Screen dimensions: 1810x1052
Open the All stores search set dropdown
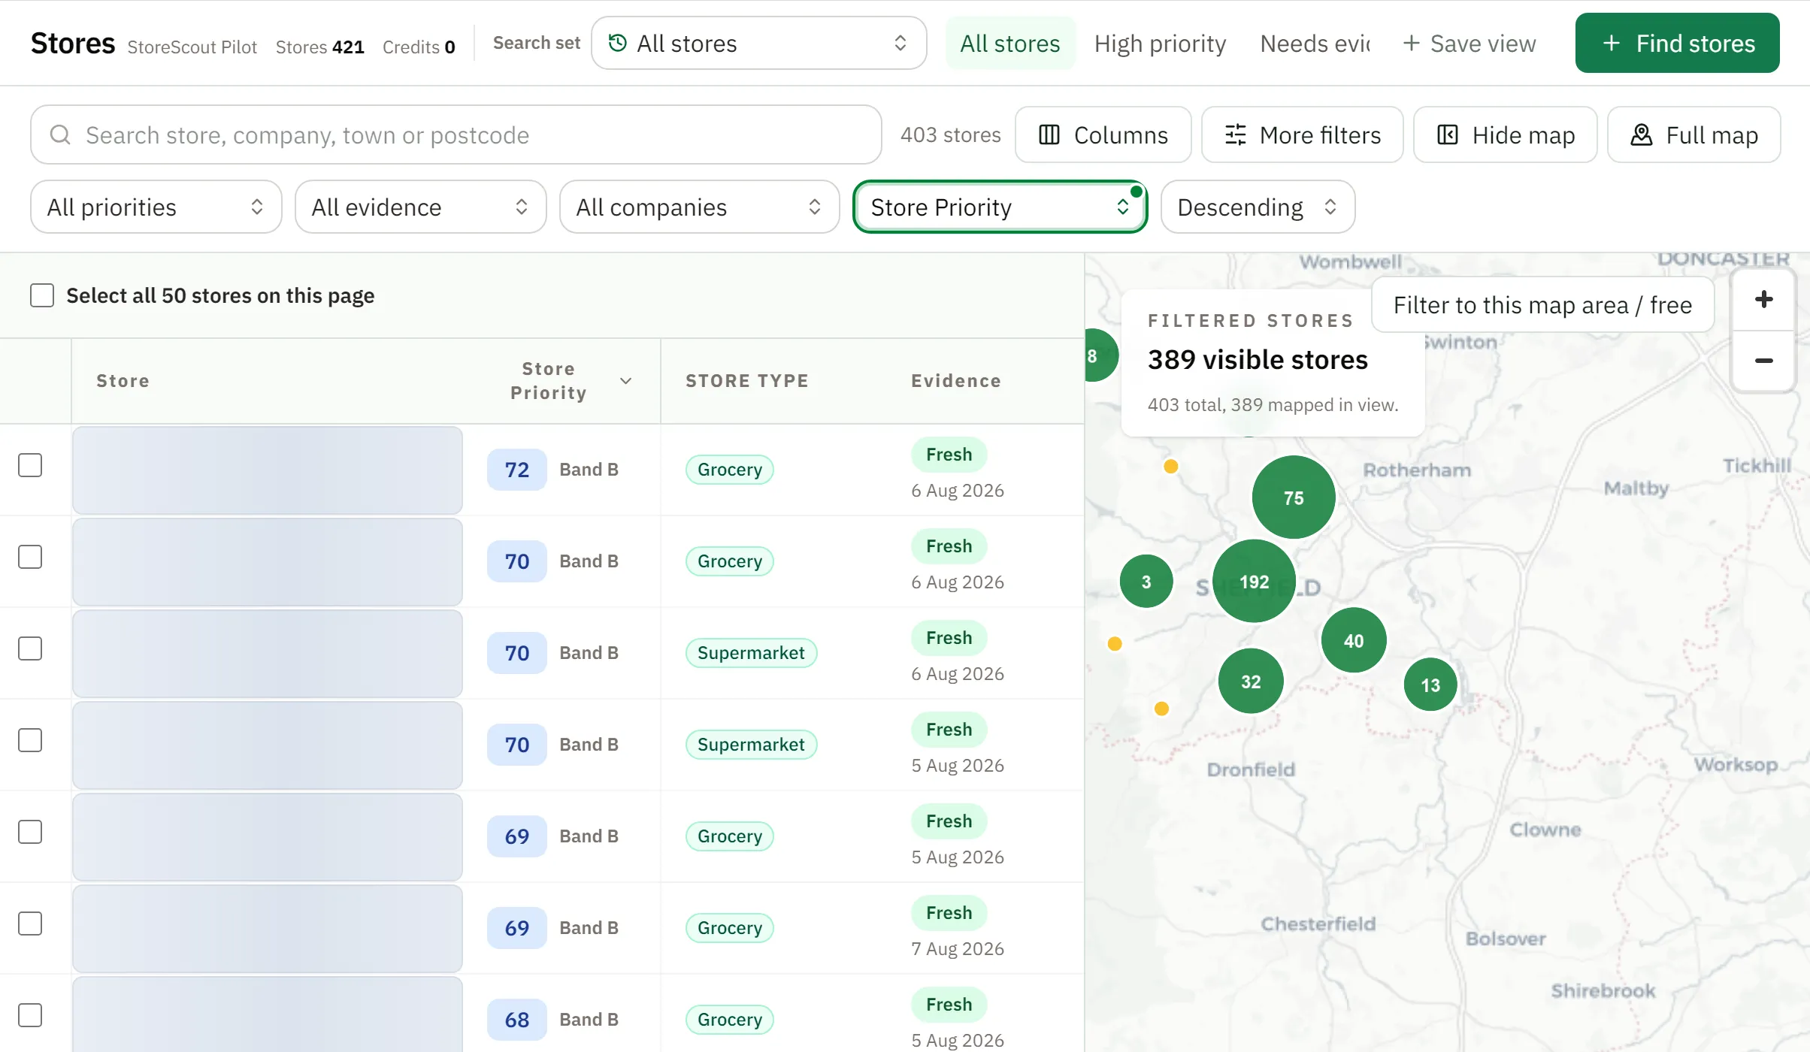coord(758,43)
